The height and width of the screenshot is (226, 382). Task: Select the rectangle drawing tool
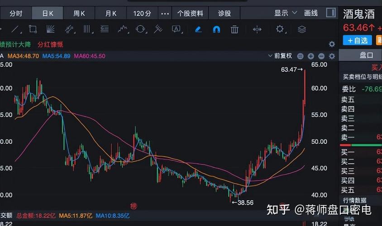click(33, 29)
